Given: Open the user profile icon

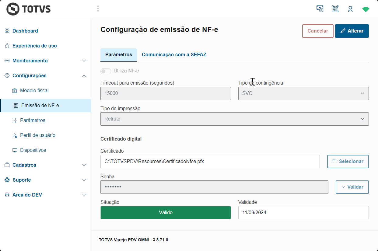Looking at the screenshot, I should pyautogui.click(x=350, y=9).
